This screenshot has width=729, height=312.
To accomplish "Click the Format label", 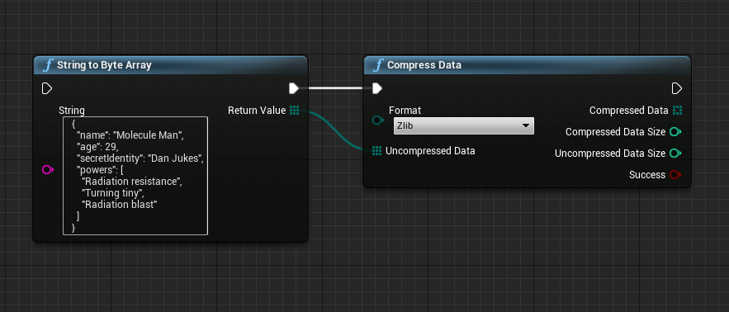I will [x=405, y=111].
